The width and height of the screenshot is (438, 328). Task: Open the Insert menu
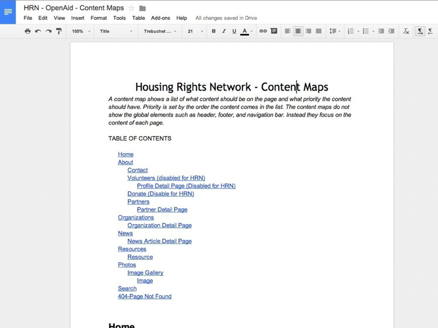78,18
